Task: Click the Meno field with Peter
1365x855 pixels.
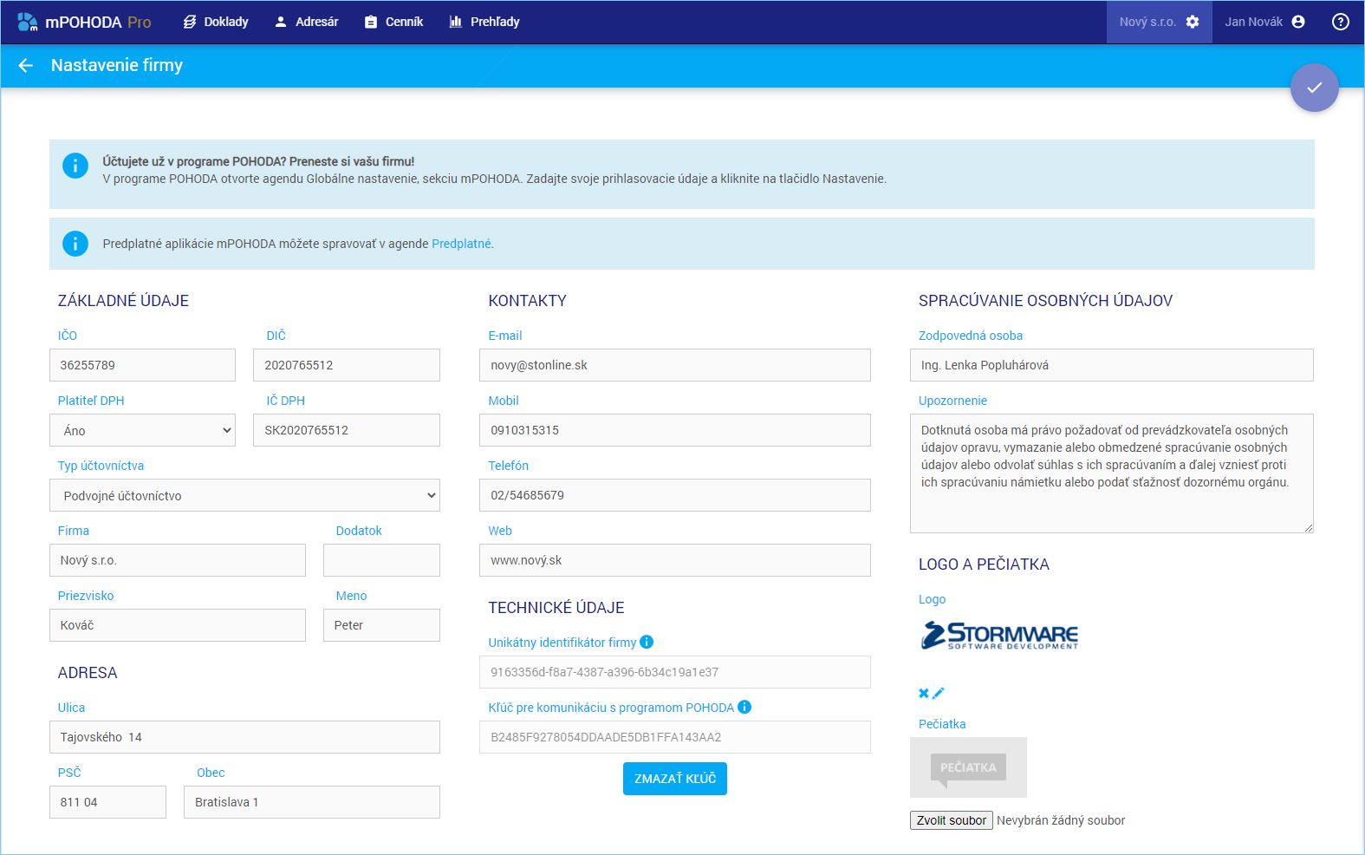Action: click(x=381, y=625)
